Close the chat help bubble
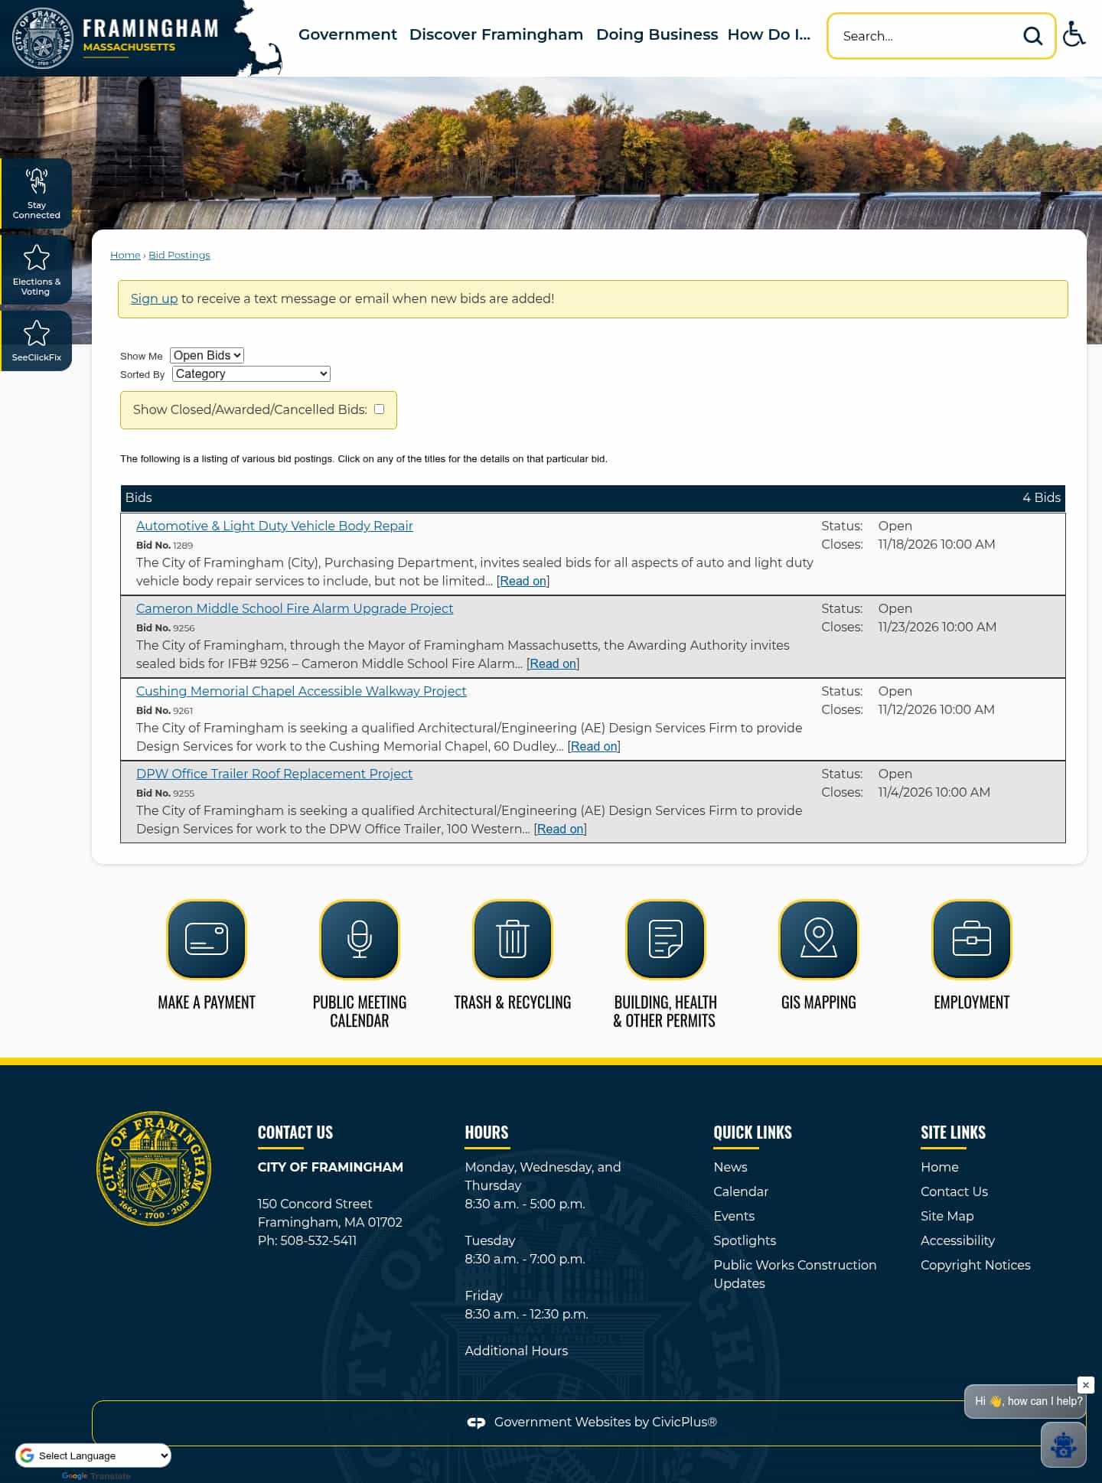 coord(1085,1385)
